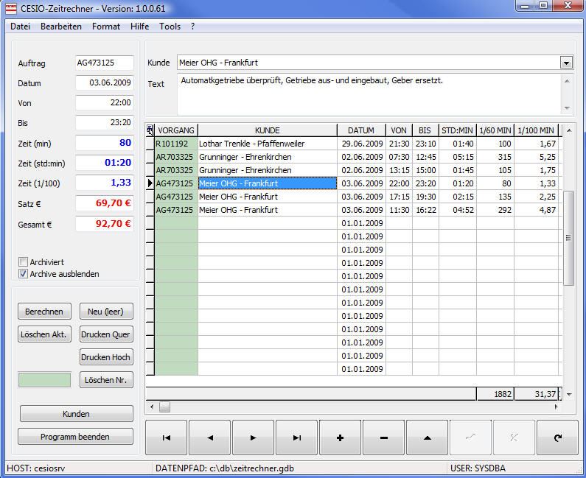Click Text box scroll-down arrow

[x=567, y=108]
